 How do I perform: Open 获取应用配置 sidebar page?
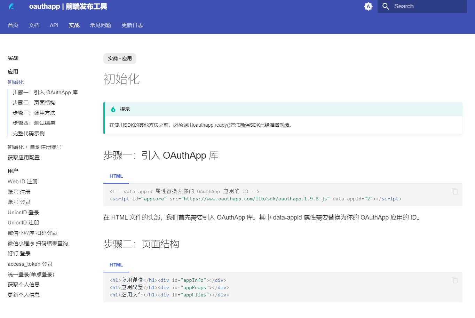(24, 158)
